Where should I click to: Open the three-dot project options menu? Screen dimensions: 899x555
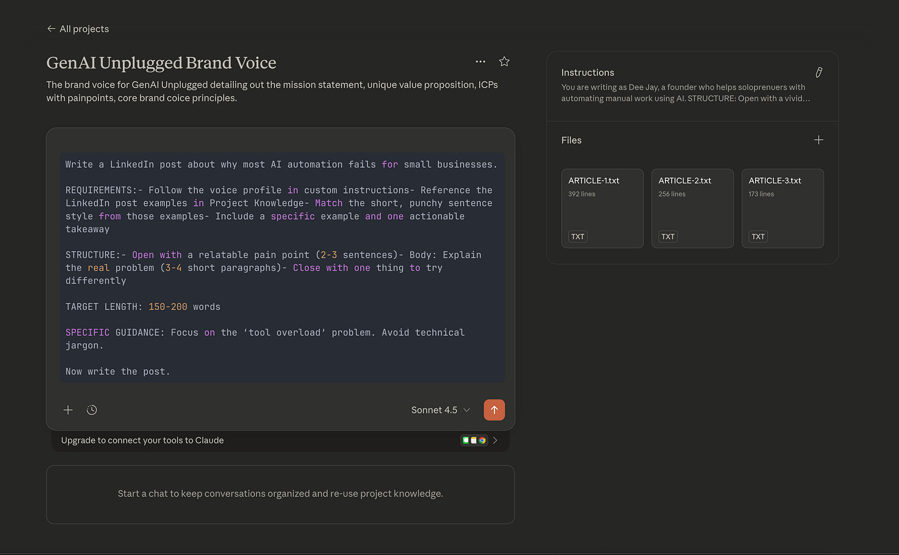[x=480, y=62]
